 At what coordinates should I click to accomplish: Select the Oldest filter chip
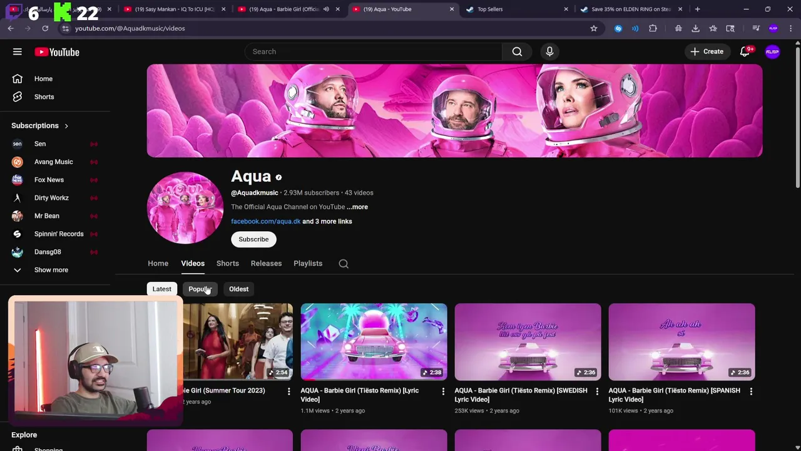point(238,289)
